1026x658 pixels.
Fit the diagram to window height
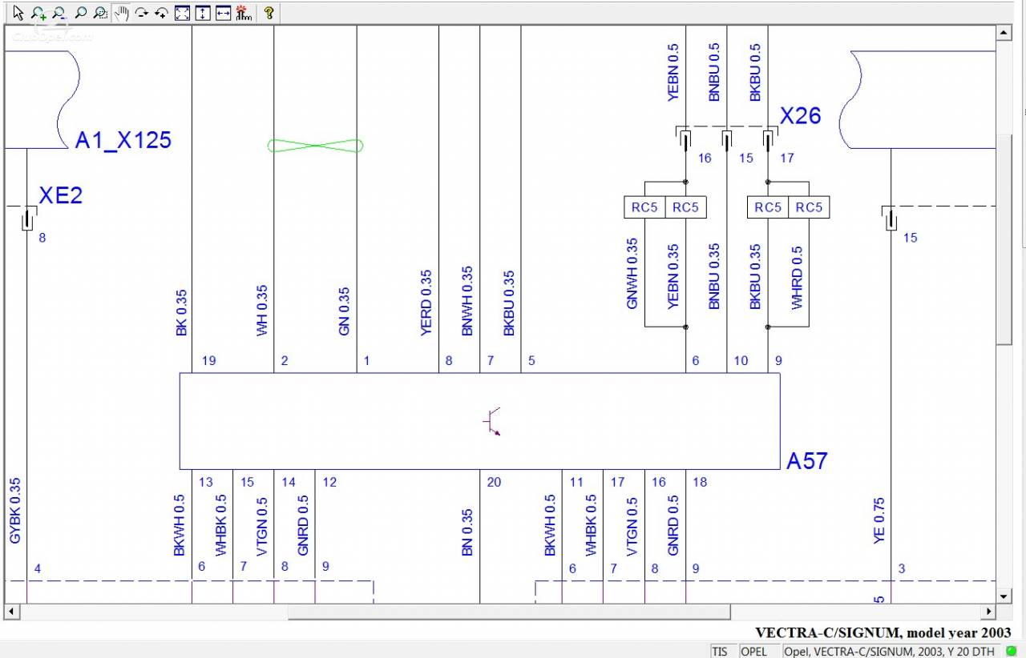(x=203, y=13)
